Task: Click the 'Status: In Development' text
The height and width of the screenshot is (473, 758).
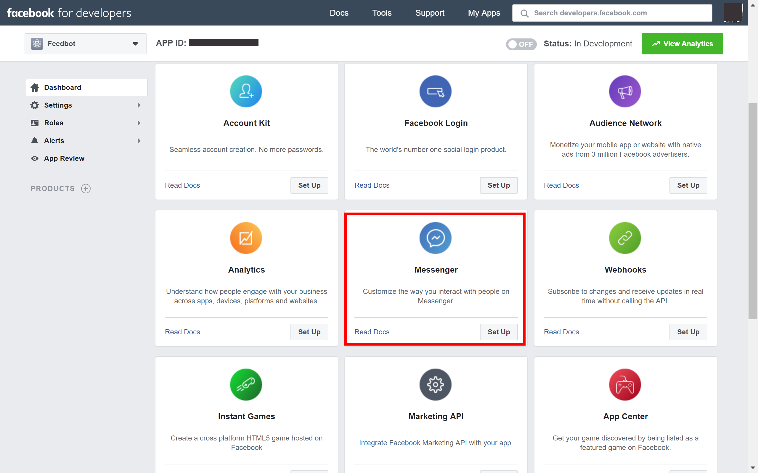Action: [x=588, y=44]
